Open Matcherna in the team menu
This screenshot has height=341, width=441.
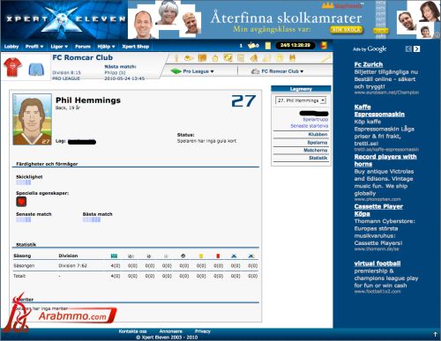click(316, 150)
